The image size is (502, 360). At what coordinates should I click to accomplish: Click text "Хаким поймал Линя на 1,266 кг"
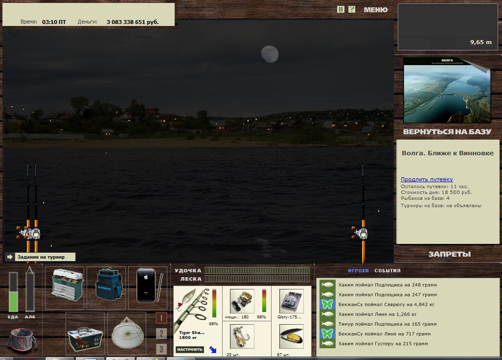coord(377,314)
